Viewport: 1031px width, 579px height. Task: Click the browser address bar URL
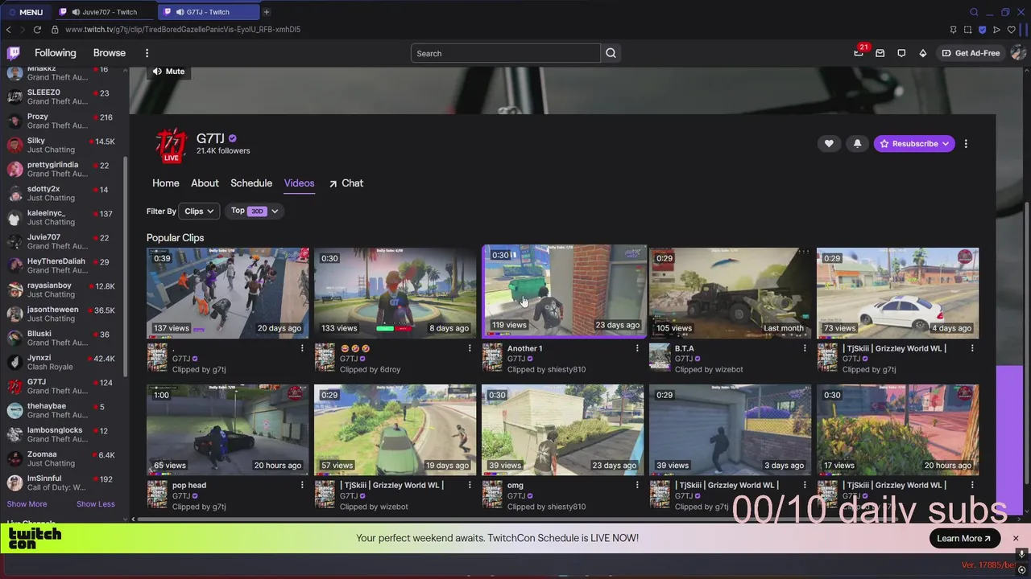click(183, 30)
